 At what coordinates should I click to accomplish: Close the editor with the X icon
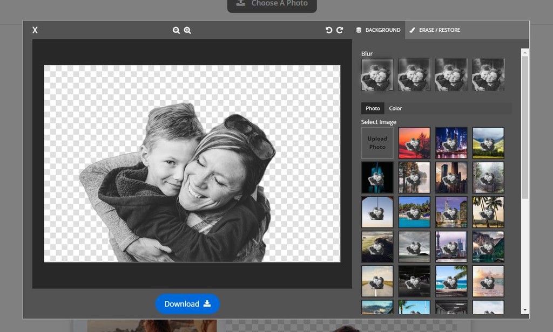[35, 30]
